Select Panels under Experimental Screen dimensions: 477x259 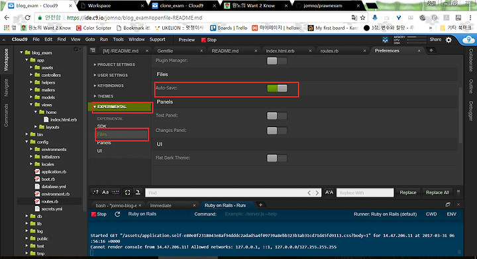[x=104, y=142]
